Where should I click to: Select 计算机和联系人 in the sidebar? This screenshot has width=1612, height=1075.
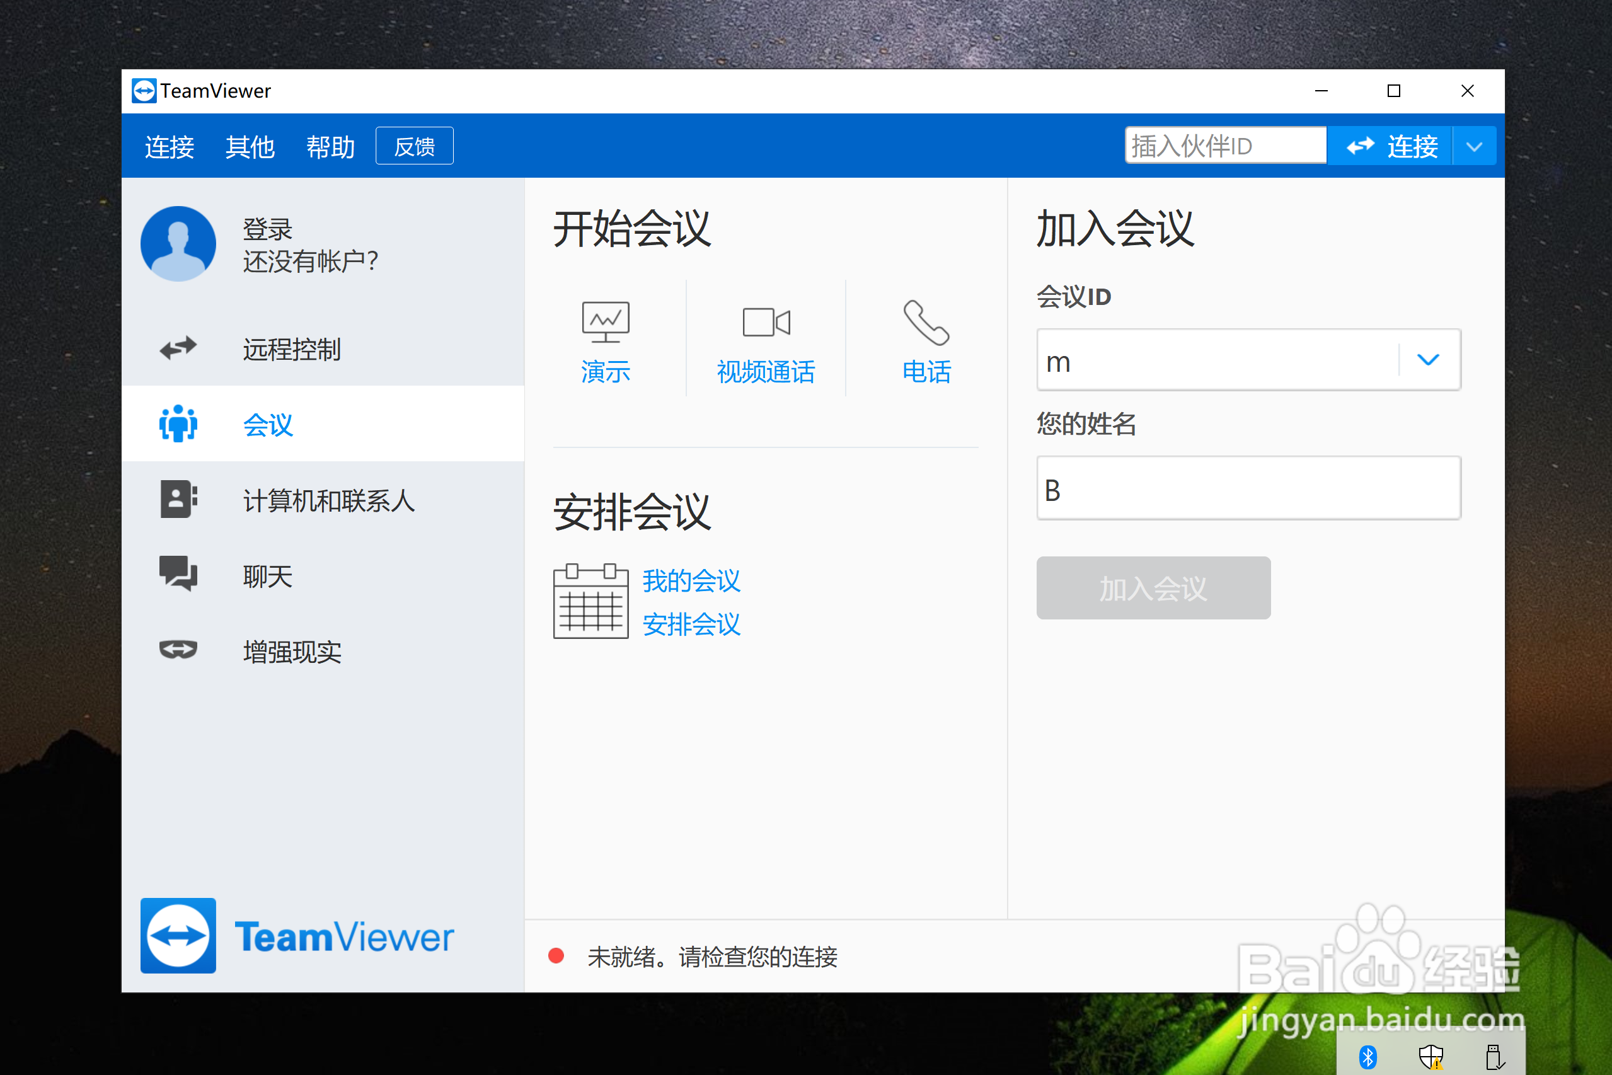pos(323,499)
